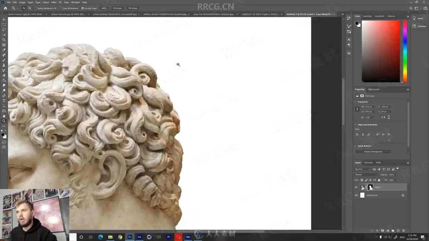Open the Image menu

pyautogui.click(x=22, y=2)
